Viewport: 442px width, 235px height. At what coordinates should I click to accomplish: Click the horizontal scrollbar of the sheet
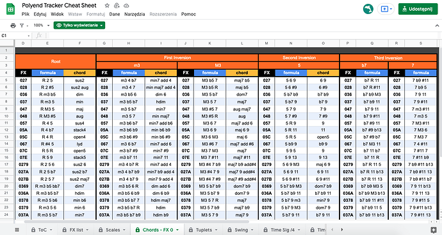click(x=136, y=222)
